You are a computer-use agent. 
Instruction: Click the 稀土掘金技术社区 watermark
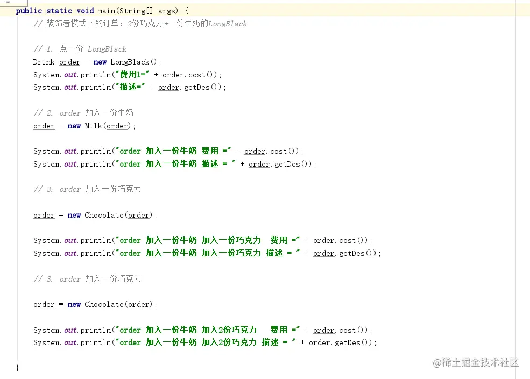(476, 362)
